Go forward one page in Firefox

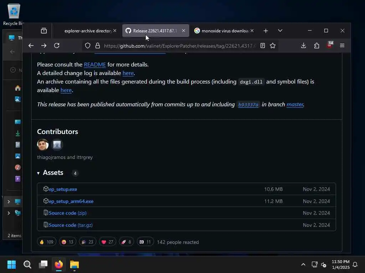click(44, 45)
